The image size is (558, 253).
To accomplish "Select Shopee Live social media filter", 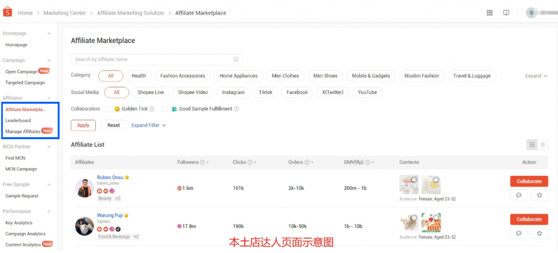I will [150, 92].
